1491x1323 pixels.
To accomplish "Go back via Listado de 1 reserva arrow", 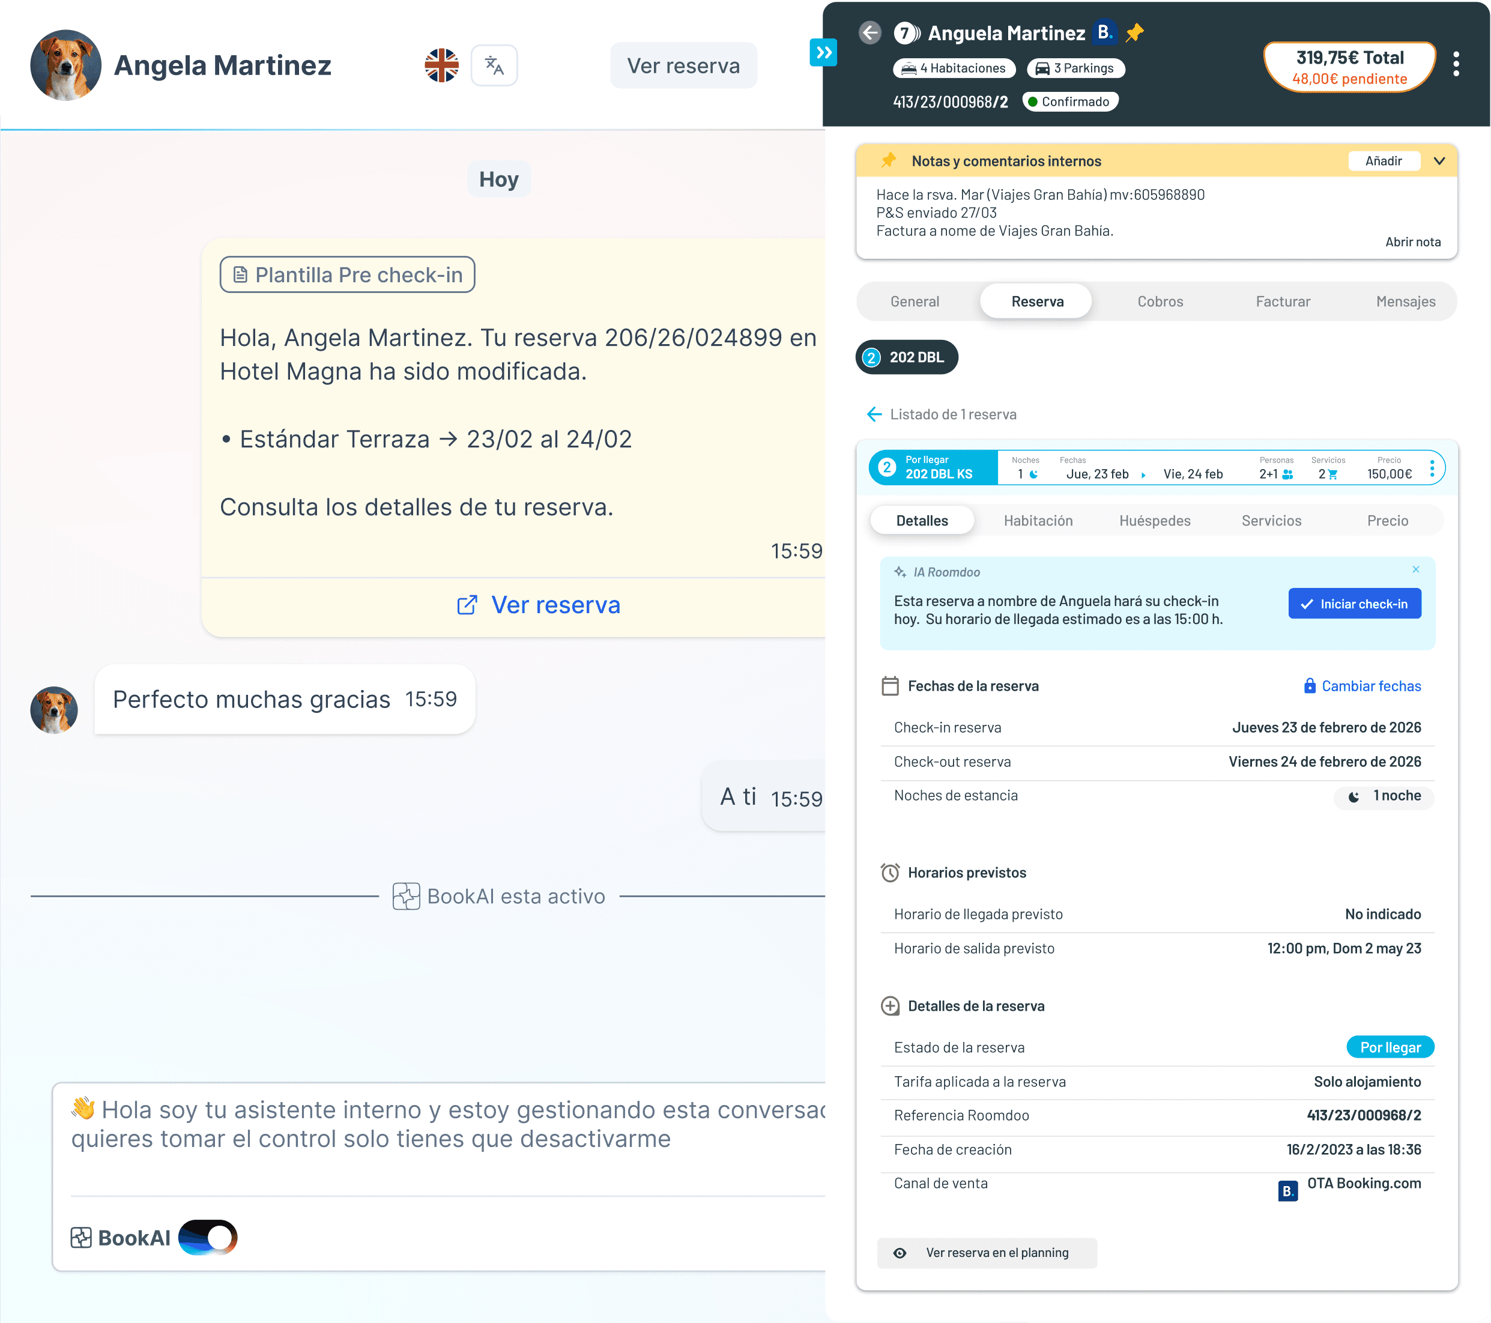I will 874,414.
